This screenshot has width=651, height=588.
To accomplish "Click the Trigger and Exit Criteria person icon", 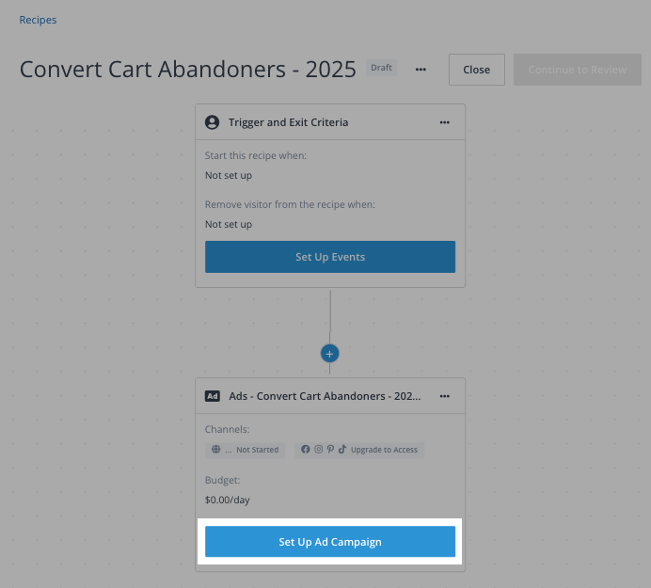I will [213, 122].
